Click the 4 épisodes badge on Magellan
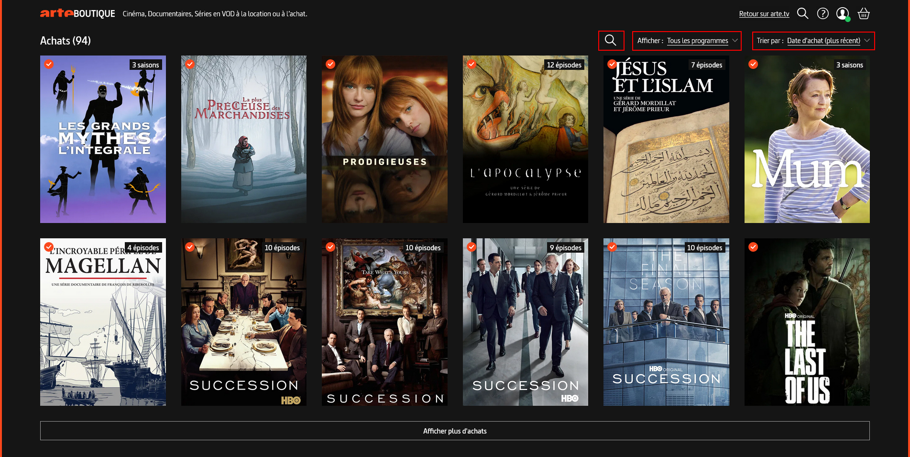The height and width of the screenshot is (457, 910). click(x=143, y=247)
